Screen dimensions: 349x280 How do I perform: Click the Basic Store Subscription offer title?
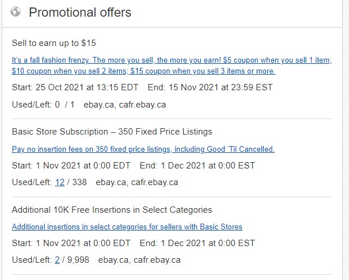(112, 132)
